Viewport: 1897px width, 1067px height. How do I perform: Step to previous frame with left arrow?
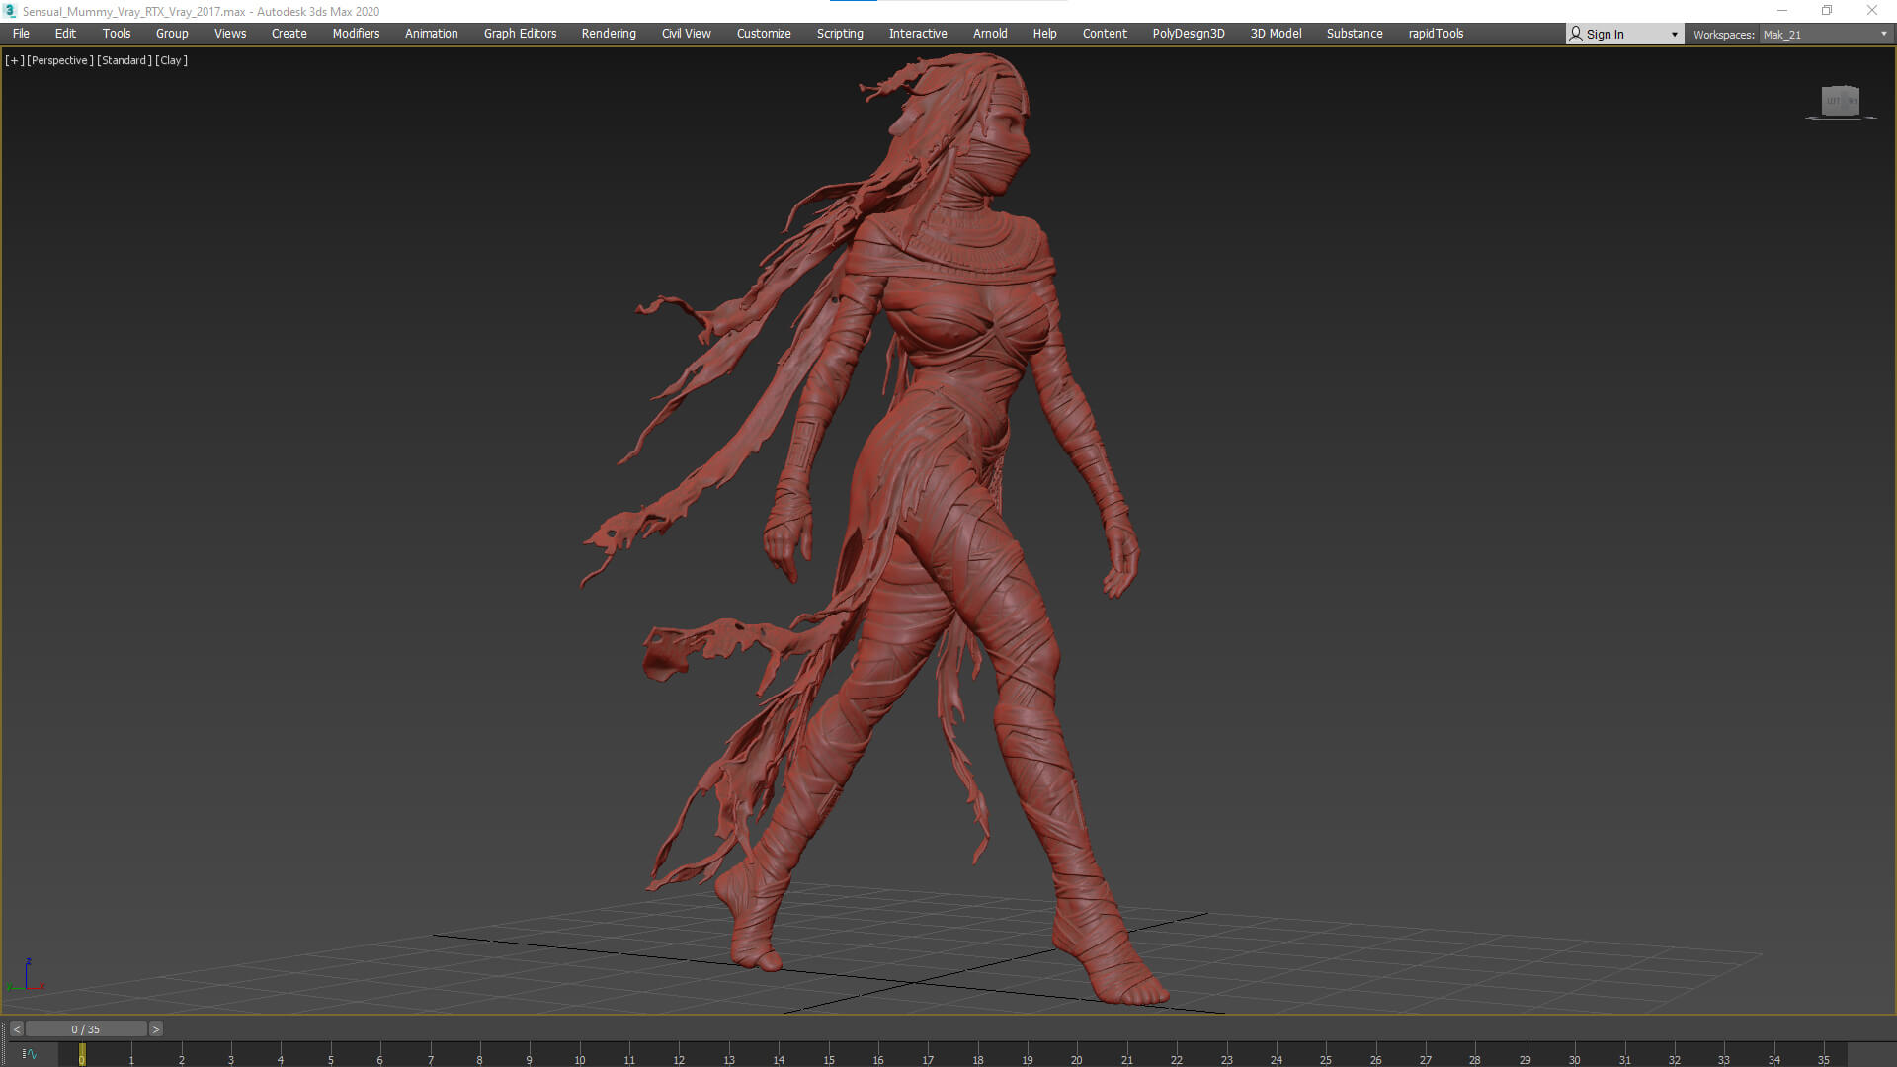[x=17, y=1029]
